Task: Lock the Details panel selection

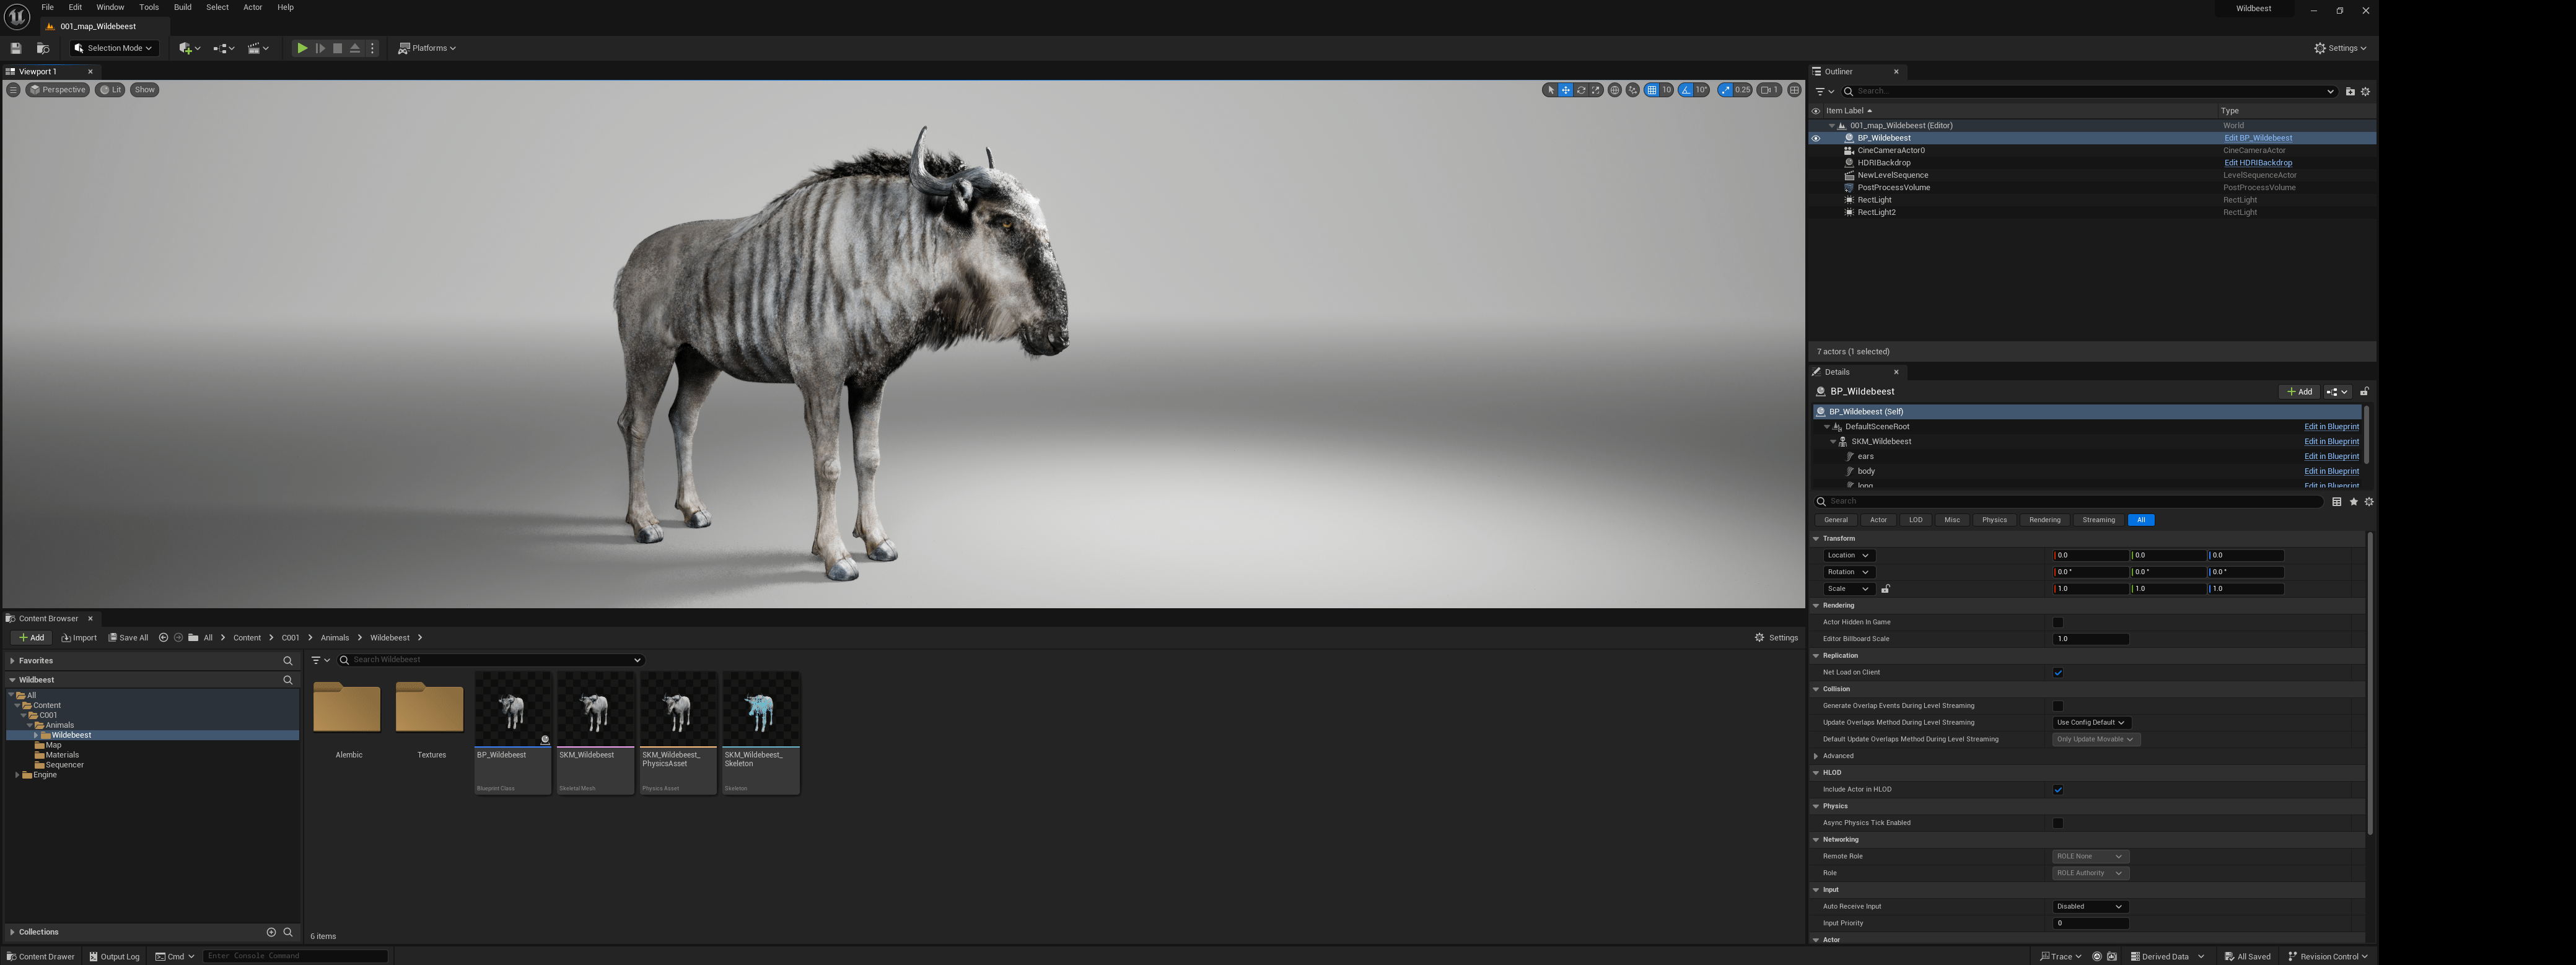Action: (2364, 392)
